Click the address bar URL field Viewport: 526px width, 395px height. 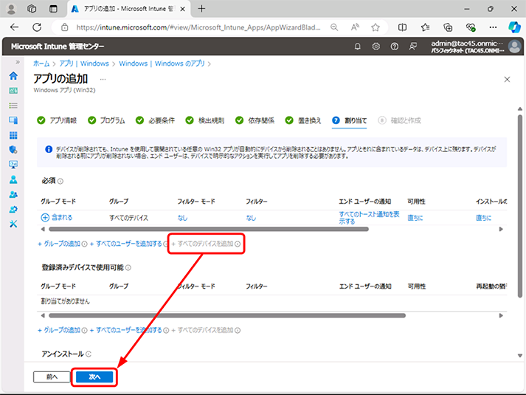(198, 27)
